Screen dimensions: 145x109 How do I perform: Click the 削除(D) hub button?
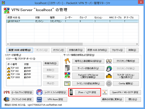[132, 50]
